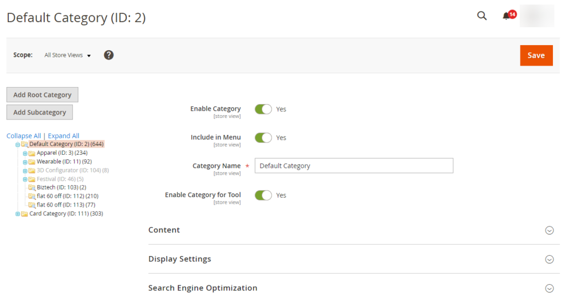Click the Expand All link
Image resolution: width=564 pixels, height=298 pixels.
tap(63, 136)
